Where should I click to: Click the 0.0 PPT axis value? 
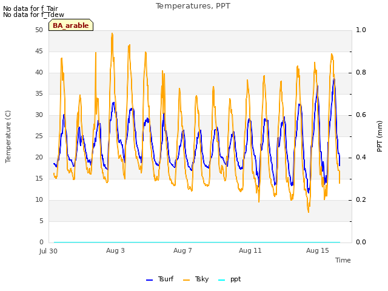tap(361, 242)
